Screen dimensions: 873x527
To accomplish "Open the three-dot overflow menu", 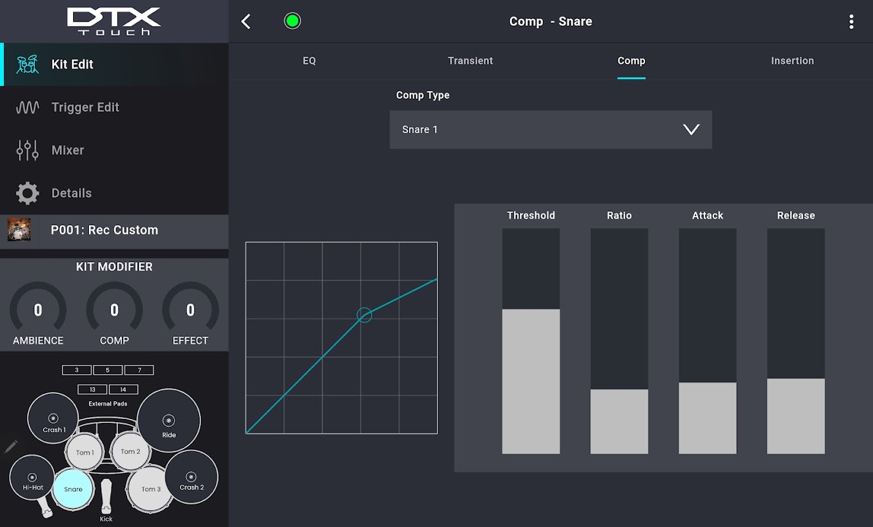I will pyautogui.click(x=851, y=22).
